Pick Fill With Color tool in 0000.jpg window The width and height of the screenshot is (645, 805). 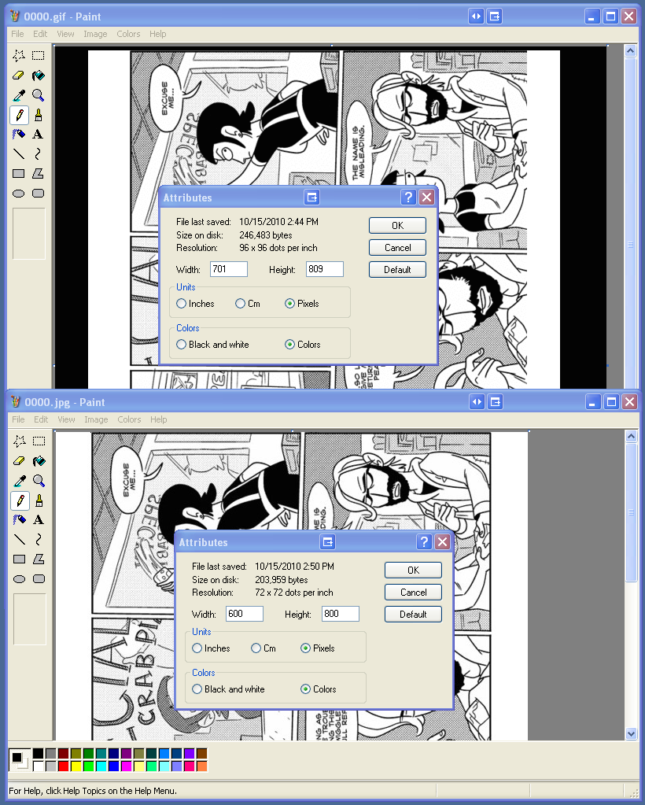[39, 461]
